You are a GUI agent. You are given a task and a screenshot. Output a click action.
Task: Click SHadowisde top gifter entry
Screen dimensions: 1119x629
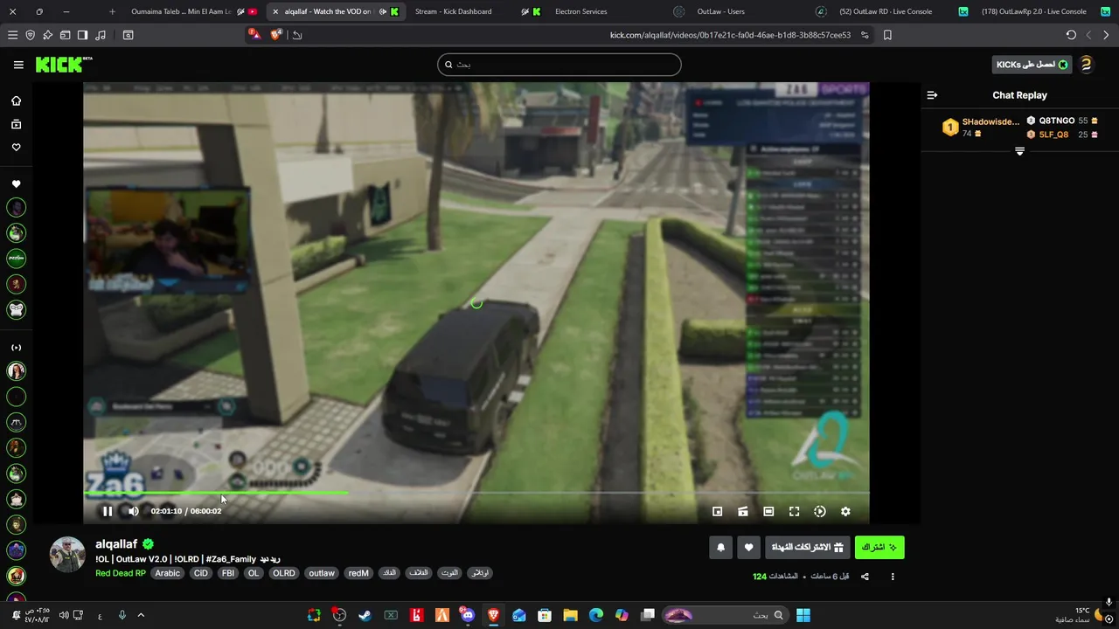981,128
